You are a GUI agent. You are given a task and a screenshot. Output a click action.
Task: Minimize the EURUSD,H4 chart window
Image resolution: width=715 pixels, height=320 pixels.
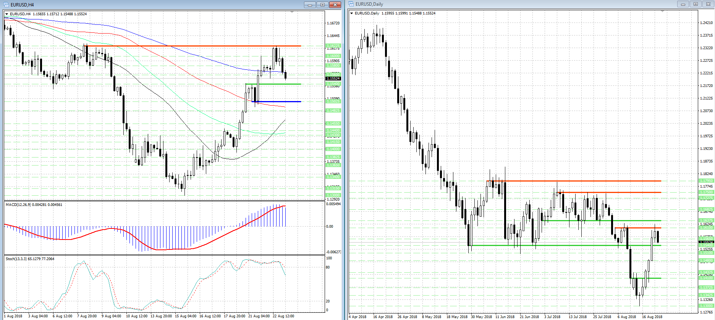310,5
